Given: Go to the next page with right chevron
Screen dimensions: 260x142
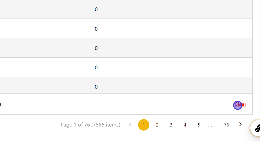Looking at the screenshot, I should pyautogui.click(x=240, y=124).
